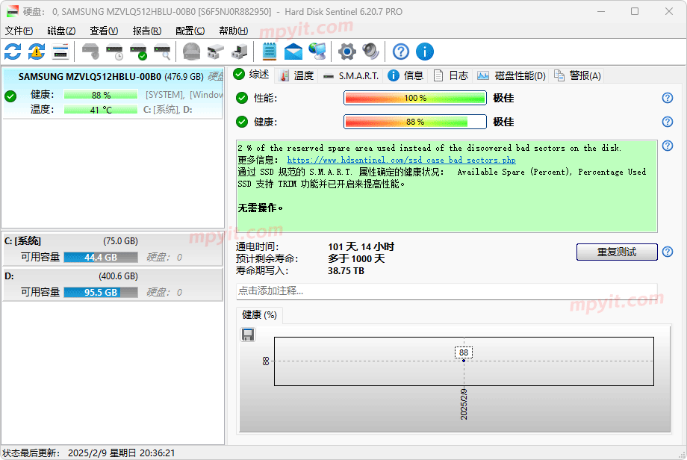Click the help icon next to 性能 row

(x=668, y=98)
